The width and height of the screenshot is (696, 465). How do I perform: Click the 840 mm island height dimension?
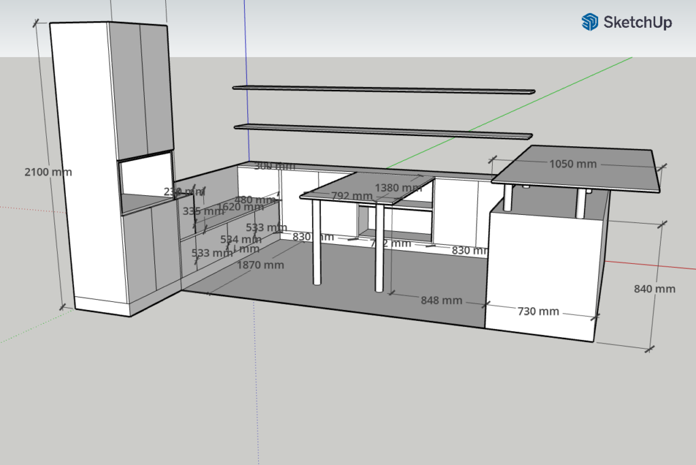[654, 288]
